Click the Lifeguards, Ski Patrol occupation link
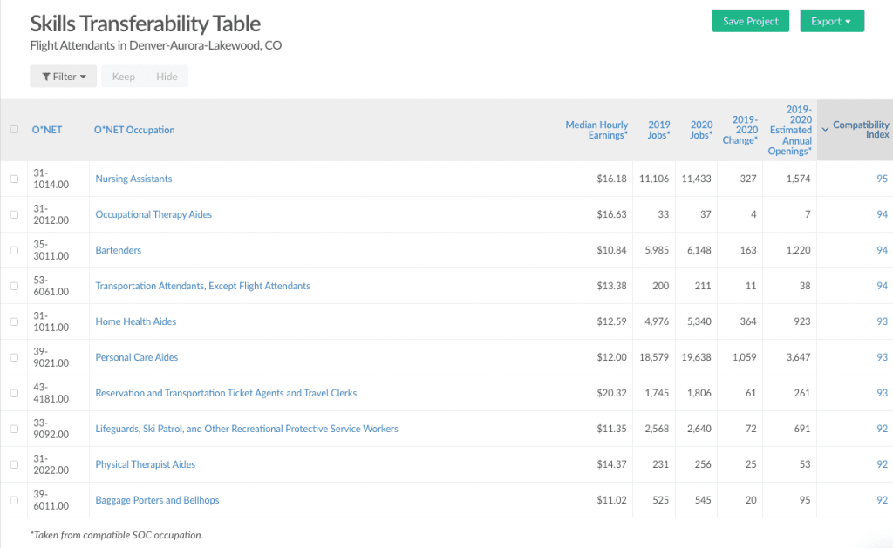 click(246, 429)
